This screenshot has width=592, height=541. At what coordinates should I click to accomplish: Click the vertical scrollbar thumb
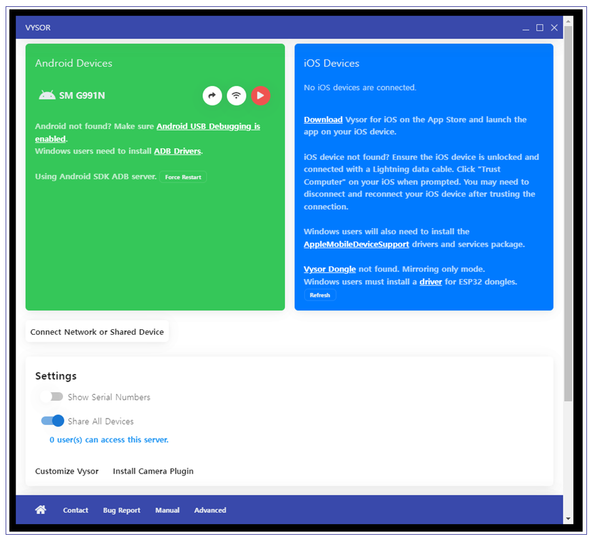coord(568,214)
